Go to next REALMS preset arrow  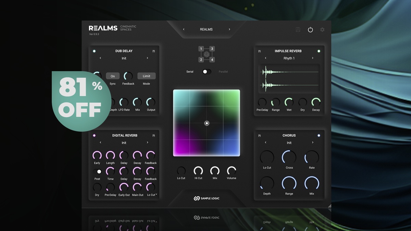(x=229, y=29)
